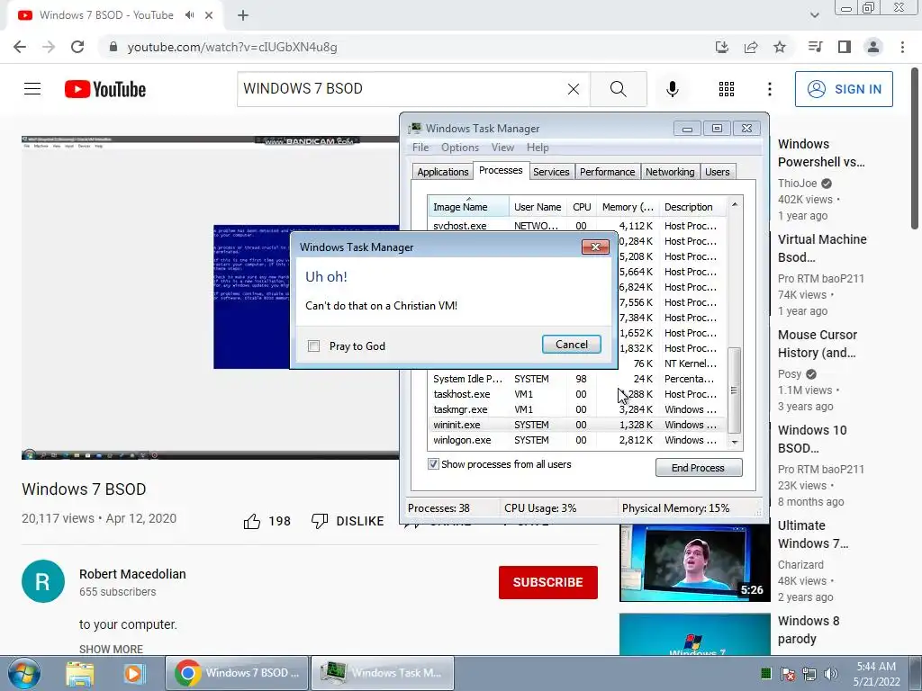
Task: Click Cancel in the Uh oh dialog
Action: coord(572,345)
